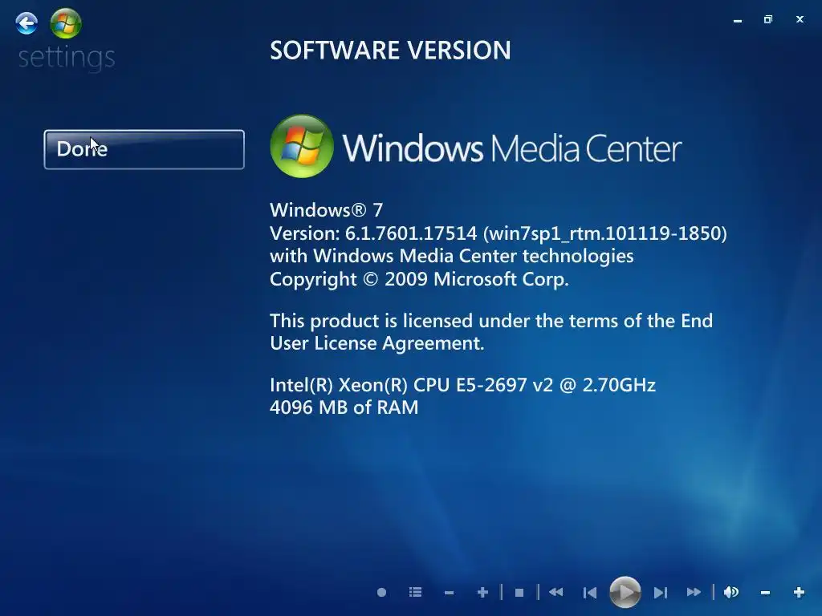This screenshot has height=616, width=822.
Task: Select the 'Version: 6.1.7601.17514' text line
Action: [498, 233]
